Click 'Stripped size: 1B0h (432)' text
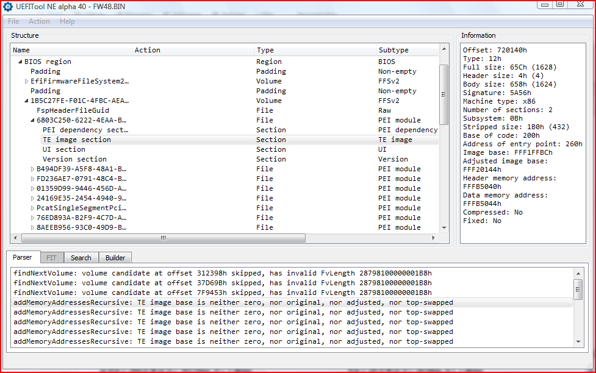Image resolution: width=596 pixels, height=373 pixels. (516, 127)
